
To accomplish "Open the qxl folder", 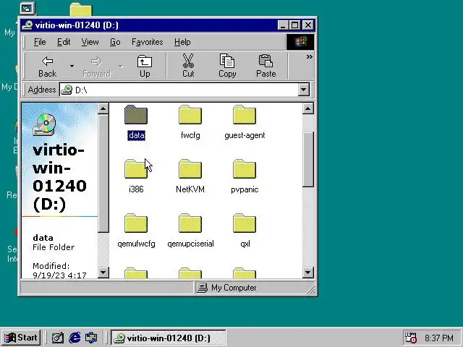I will click(x=245, y=223).
